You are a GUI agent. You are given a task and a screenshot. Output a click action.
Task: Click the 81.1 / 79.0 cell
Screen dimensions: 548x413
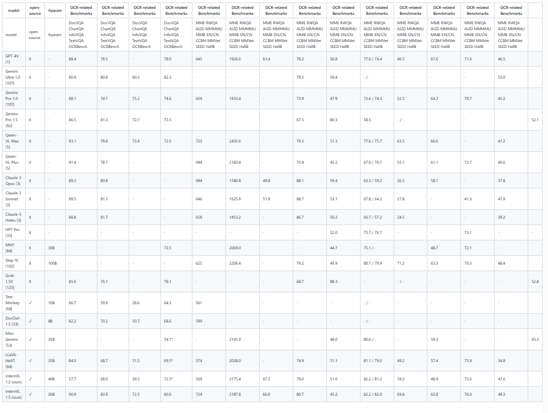pos(377,361)
